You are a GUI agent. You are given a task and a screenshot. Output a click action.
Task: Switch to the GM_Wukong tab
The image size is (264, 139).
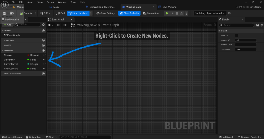(170, 7)
